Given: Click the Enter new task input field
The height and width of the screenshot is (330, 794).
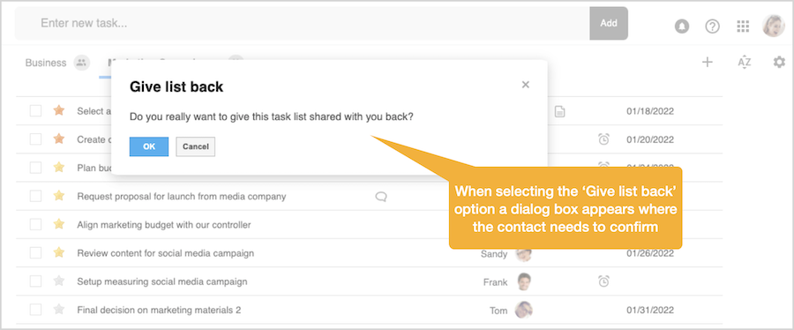Looking at the screenshot, I should pos(303,23).
